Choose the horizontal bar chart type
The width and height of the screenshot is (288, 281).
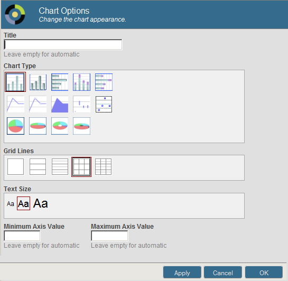pyautogui.click(x=60, y=82)
